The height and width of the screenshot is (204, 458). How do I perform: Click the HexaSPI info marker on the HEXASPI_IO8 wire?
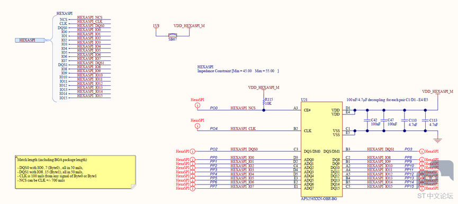pyautogui.click(x=421, y=160)
